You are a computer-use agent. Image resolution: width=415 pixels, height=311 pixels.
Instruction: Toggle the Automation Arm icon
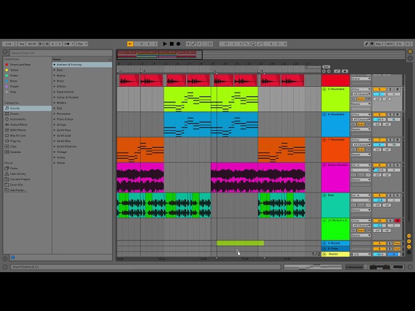(x=194, y=44)
